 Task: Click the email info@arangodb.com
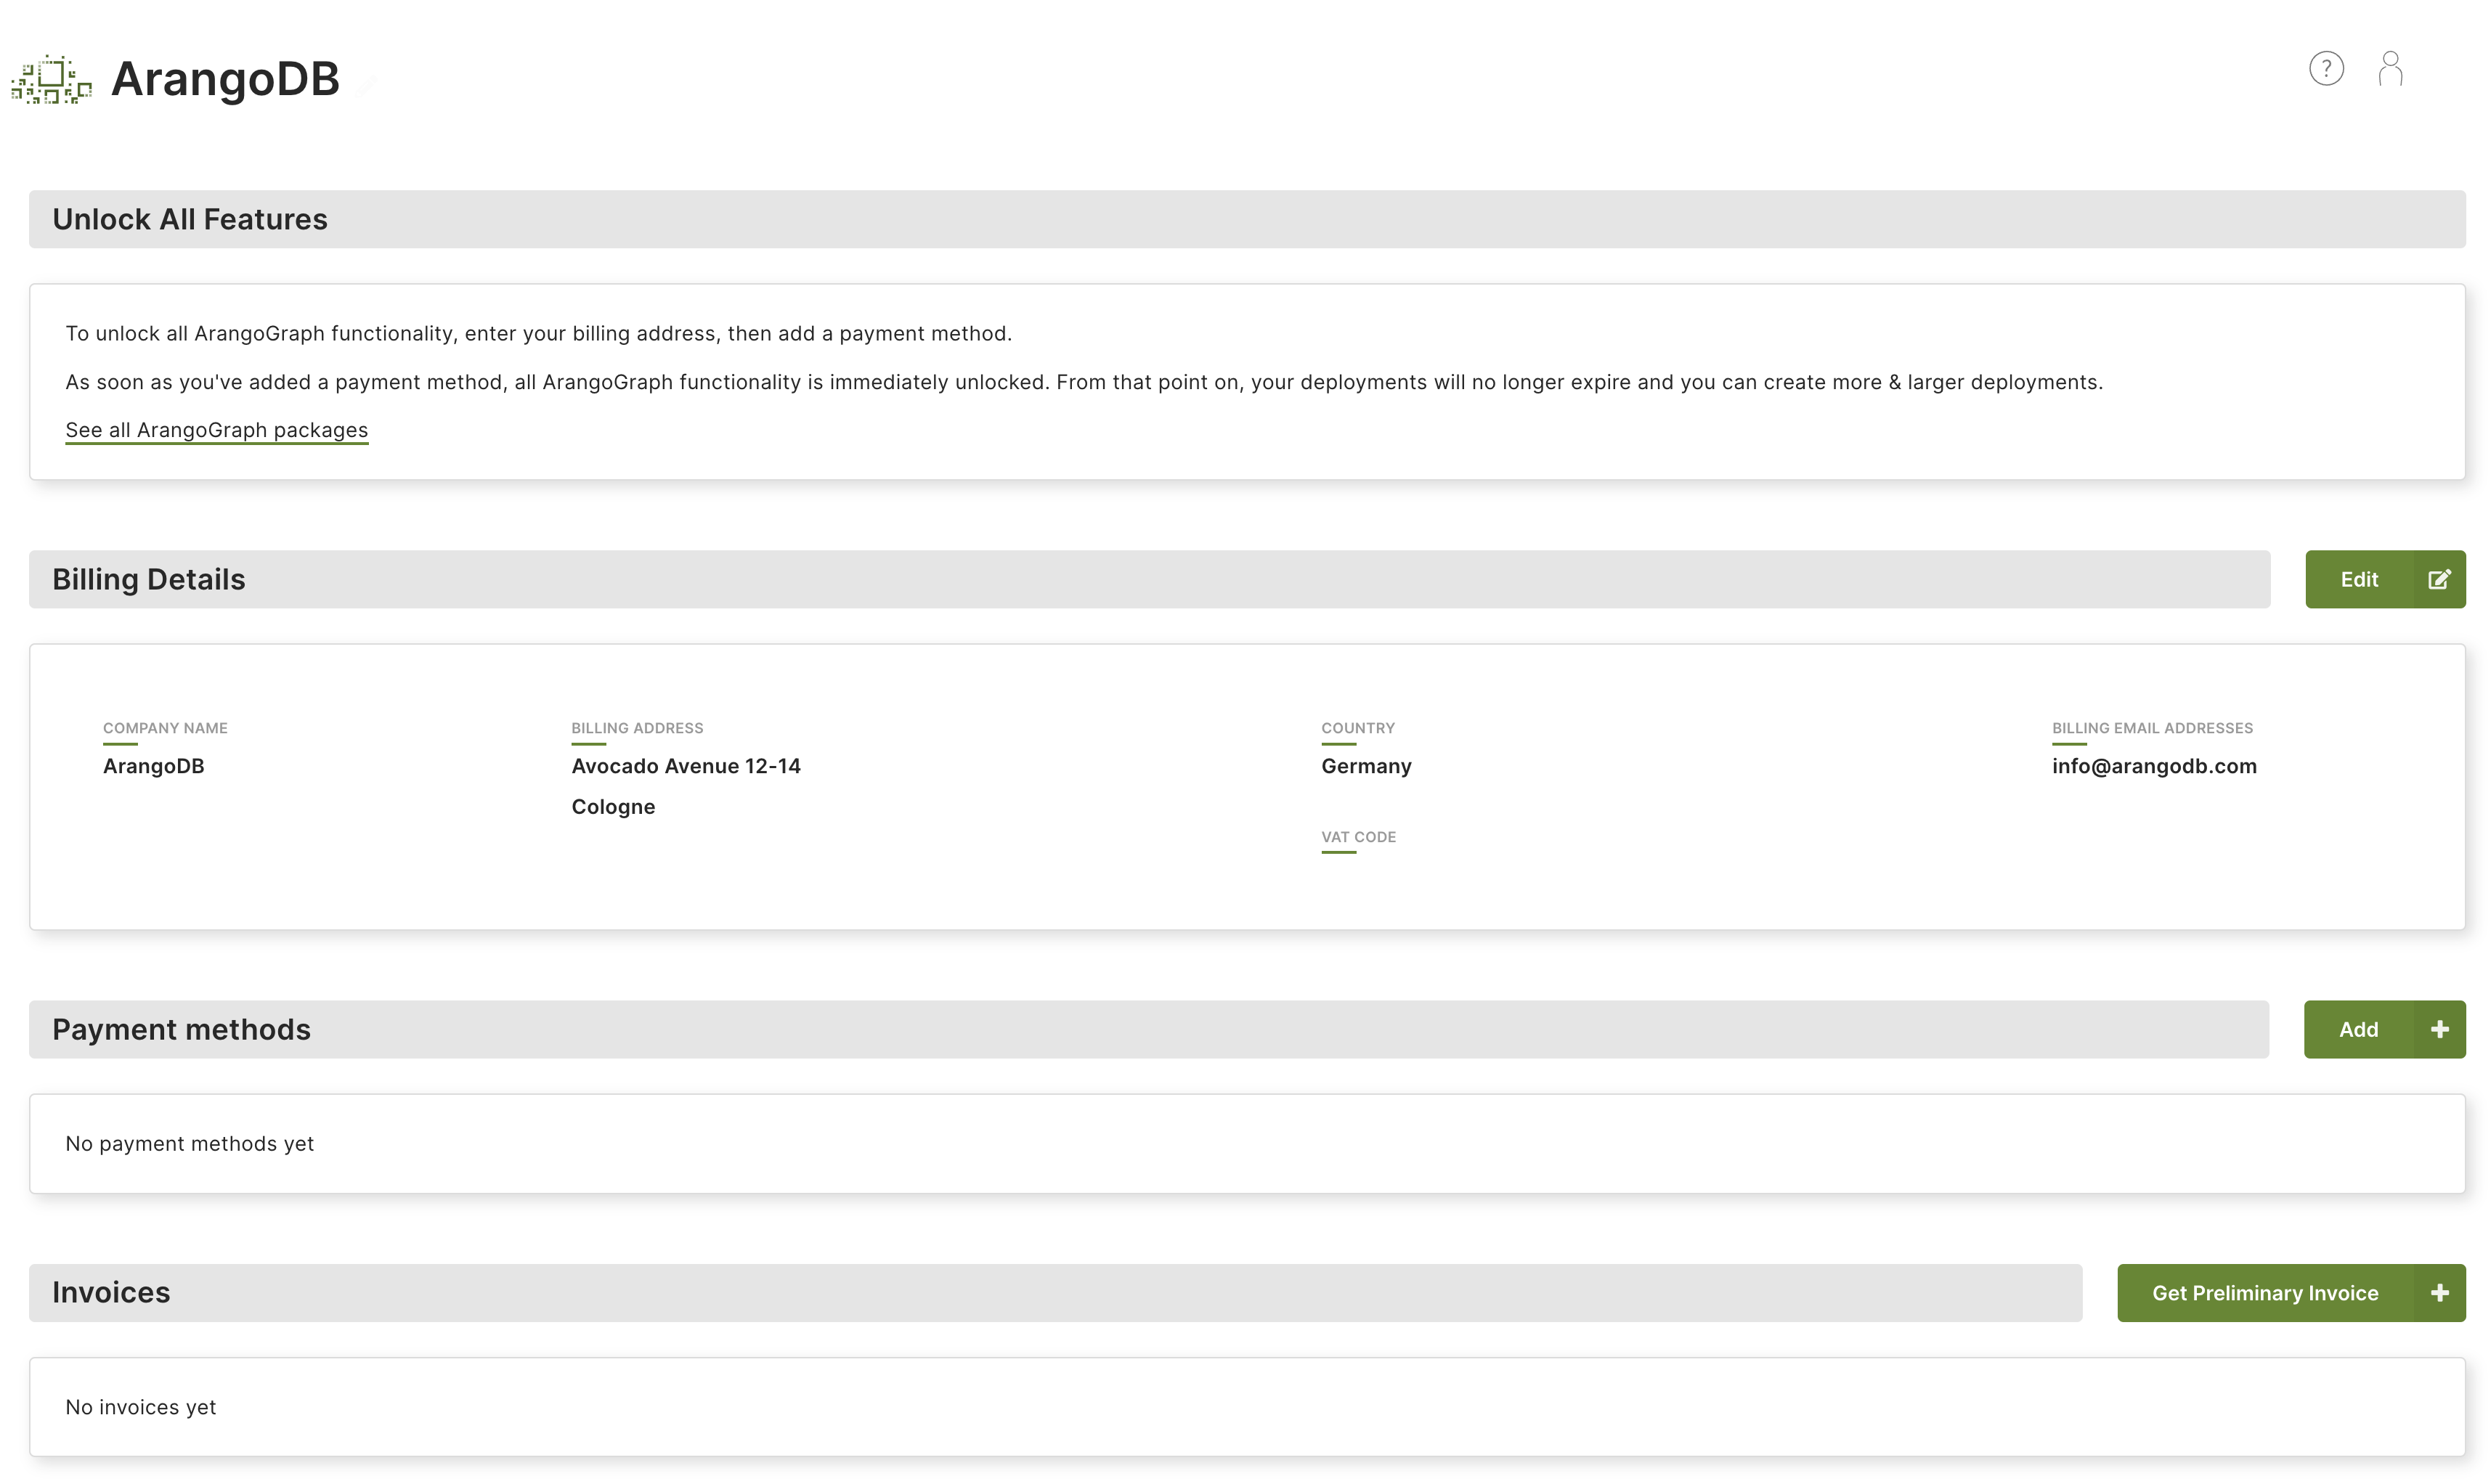(x=2154, y=766)
